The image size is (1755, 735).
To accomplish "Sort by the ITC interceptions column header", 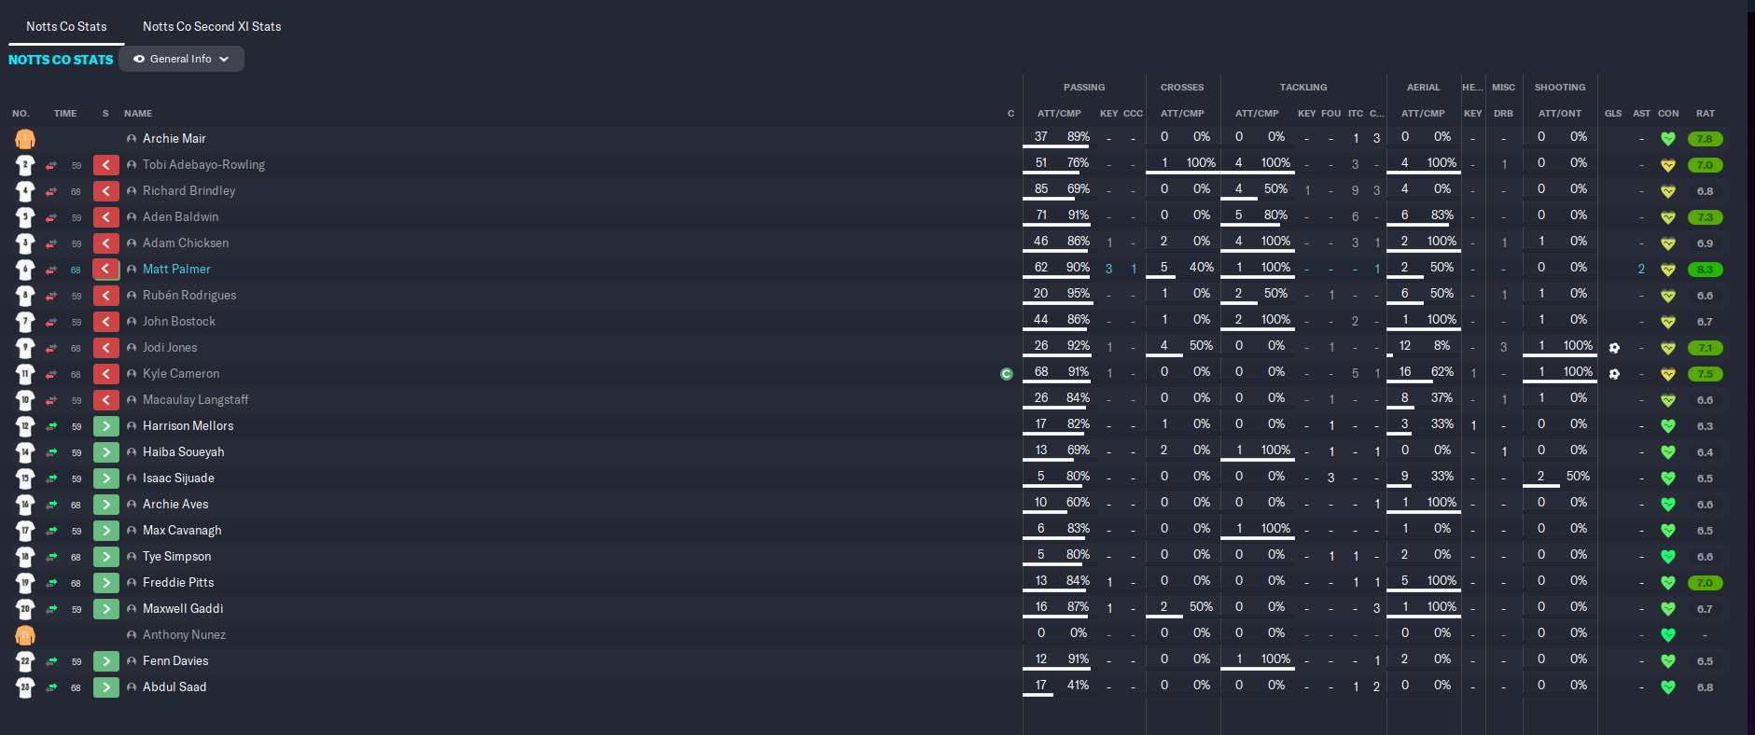I will pos(1356,114).
